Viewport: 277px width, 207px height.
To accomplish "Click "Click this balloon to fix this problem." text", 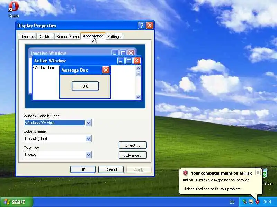I will [x=212, y=189].
